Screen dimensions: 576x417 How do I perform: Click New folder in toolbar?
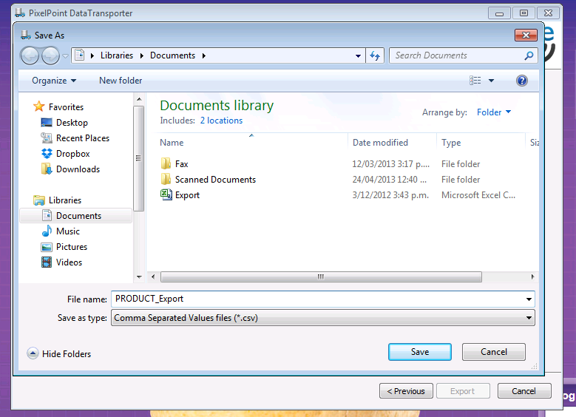121,81
